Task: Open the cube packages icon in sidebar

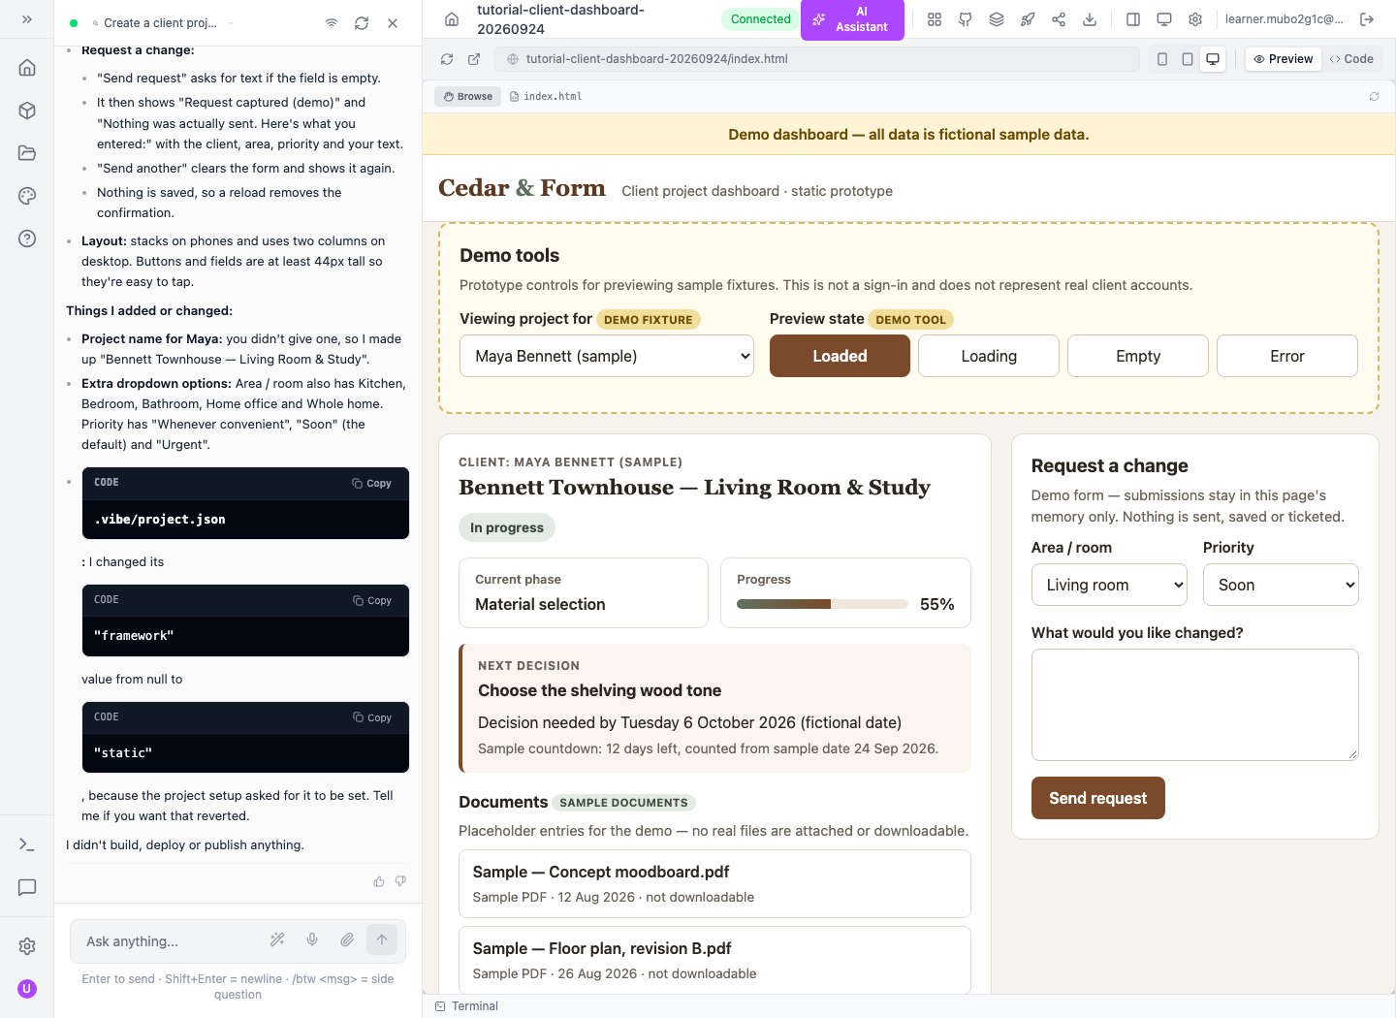Action: click(x=27, y=111)
